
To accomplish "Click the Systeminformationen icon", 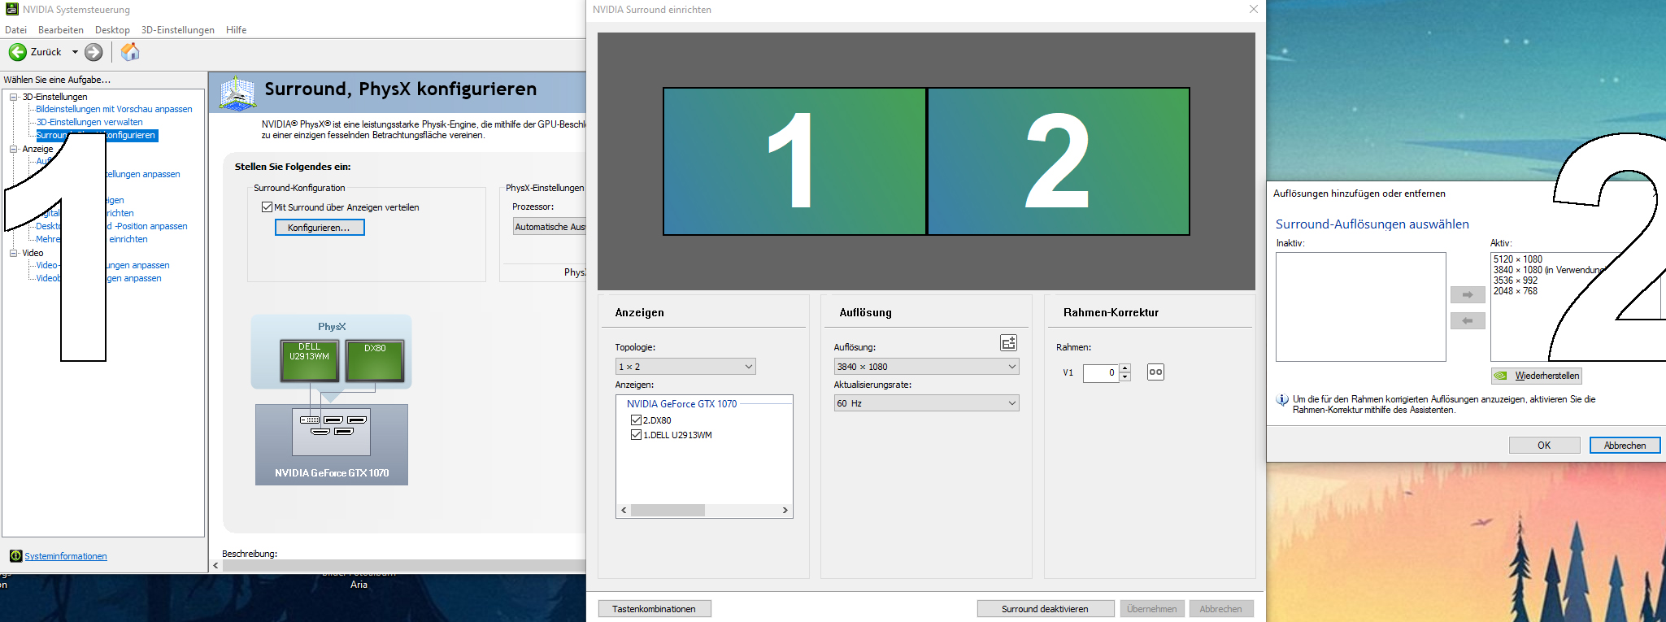I will click(x=15, y=556).
